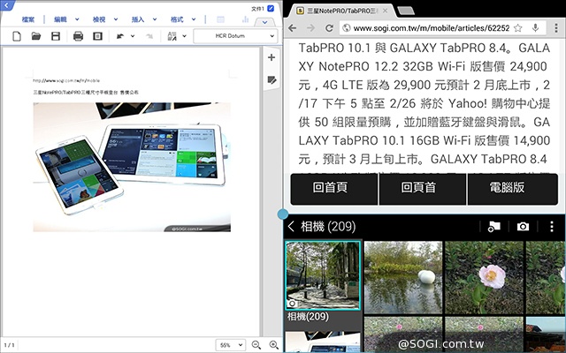Save the document

click(56, 36)
